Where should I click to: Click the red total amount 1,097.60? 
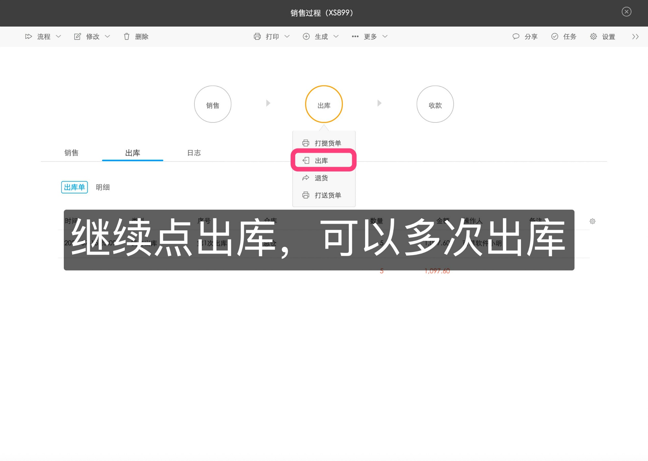(437, 271)
